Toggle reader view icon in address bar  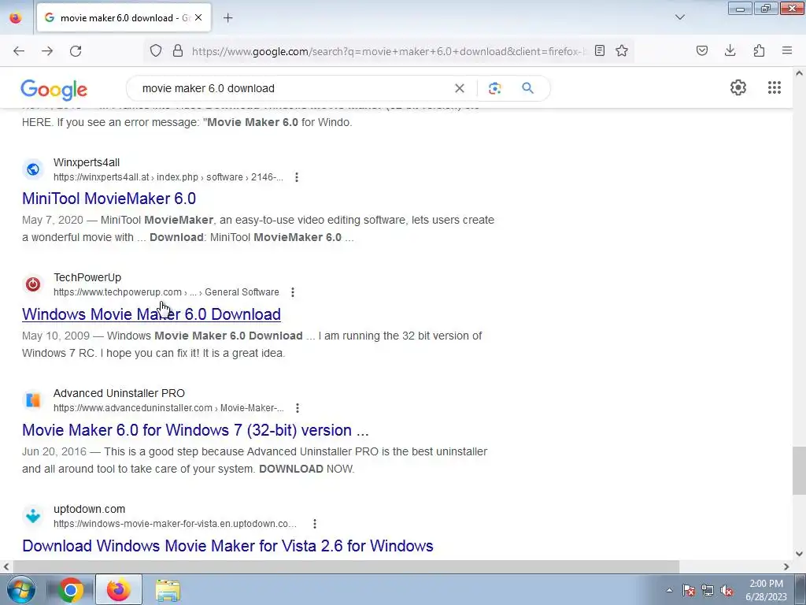(x=599, y=51)
